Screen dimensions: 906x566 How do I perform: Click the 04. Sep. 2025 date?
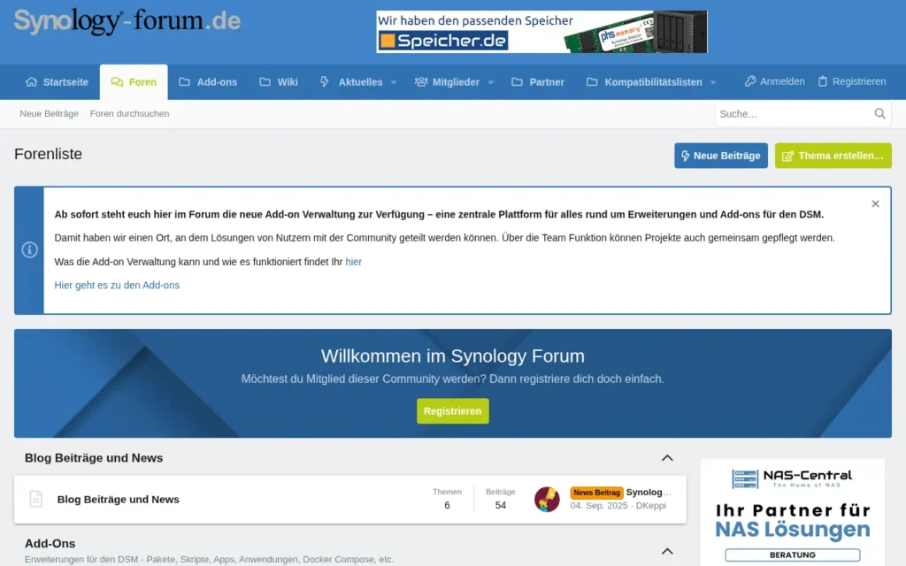599,506
